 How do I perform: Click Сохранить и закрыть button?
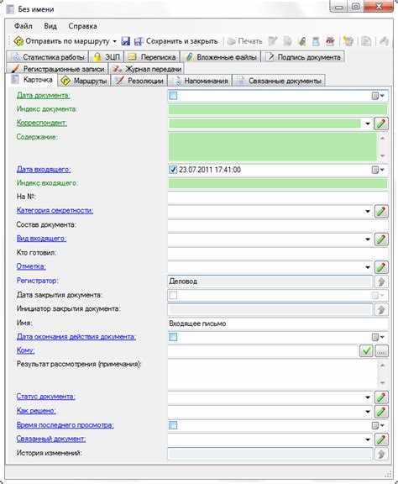tap(176, 41)
